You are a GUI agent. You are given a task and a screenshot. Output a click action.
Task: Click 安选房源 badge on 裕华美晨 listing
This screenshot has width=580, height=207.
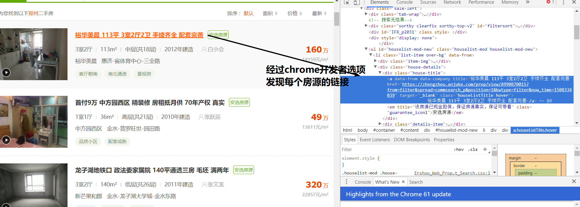(218, 35)
